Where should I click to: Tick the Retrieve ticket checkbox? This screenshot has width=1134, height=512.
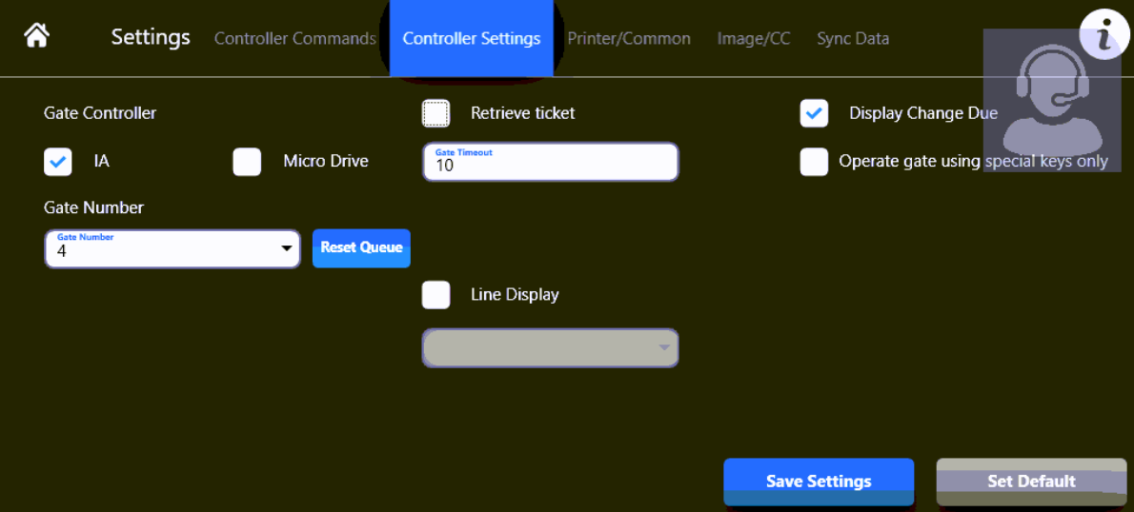pos(436,113)
